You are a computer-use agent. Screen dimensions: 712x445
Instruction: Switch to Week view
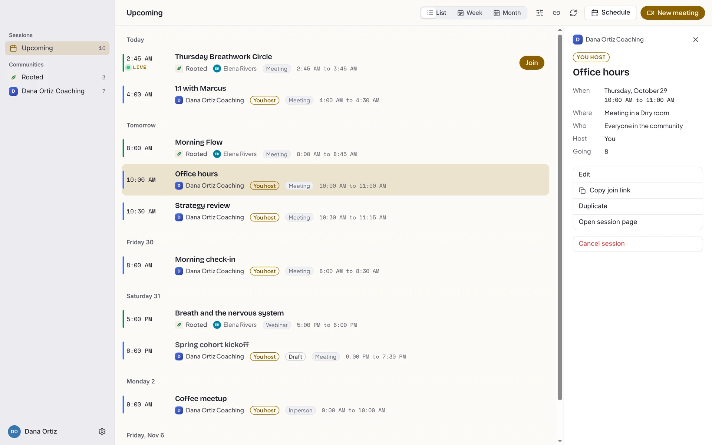coord(470,13)
